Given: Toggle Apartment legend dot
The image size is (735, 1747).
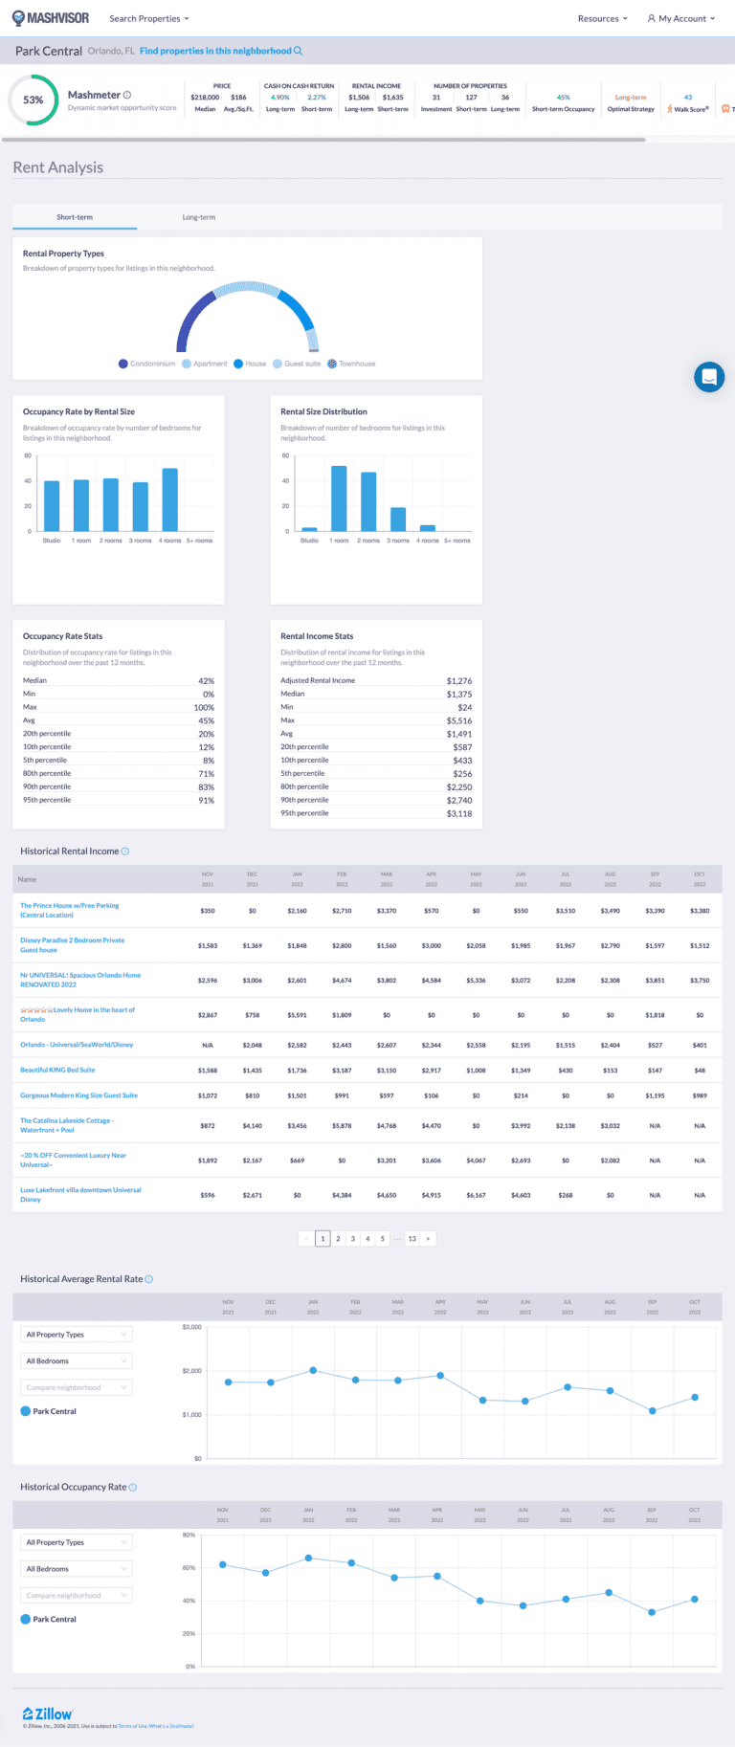Looking at the screenshot, I should 187,364.
